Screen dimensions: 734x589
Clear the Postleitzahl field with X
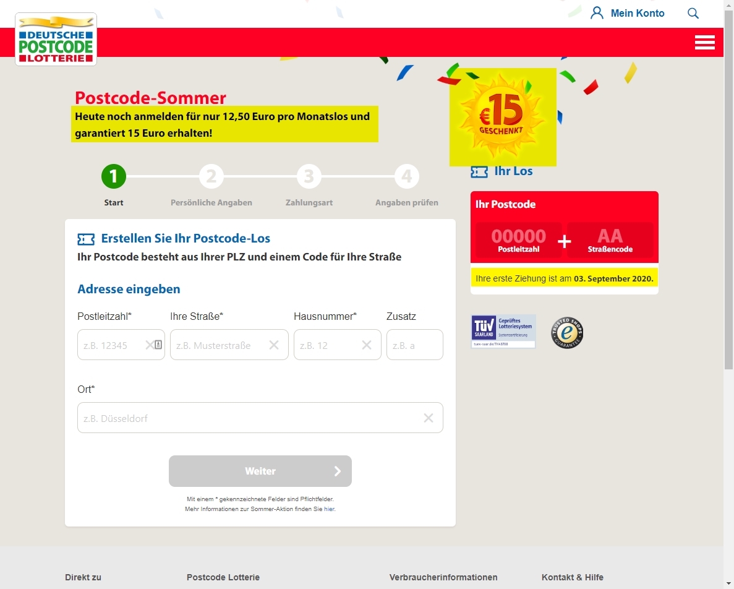coord(150,345)
